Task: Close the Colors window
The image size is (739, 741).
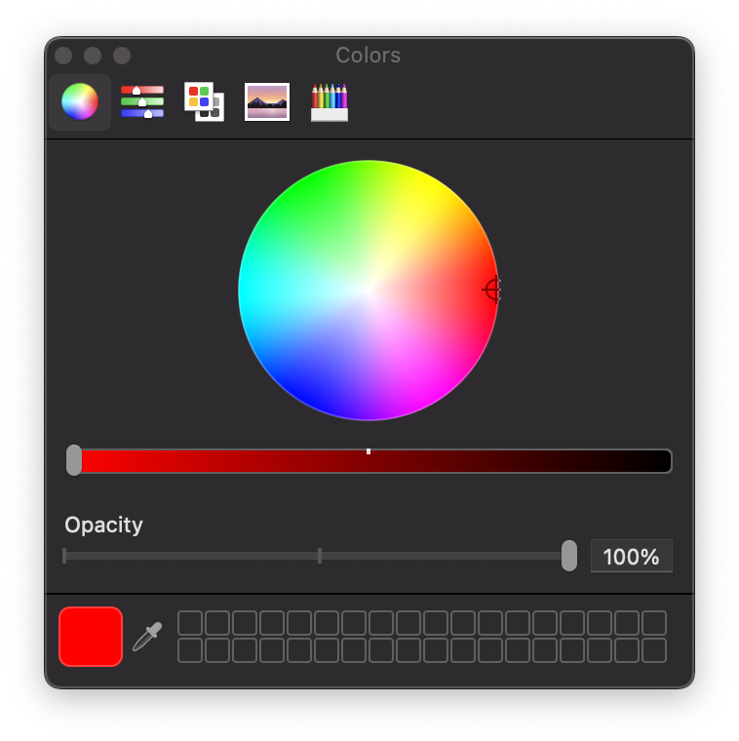Action: (63, 56)
